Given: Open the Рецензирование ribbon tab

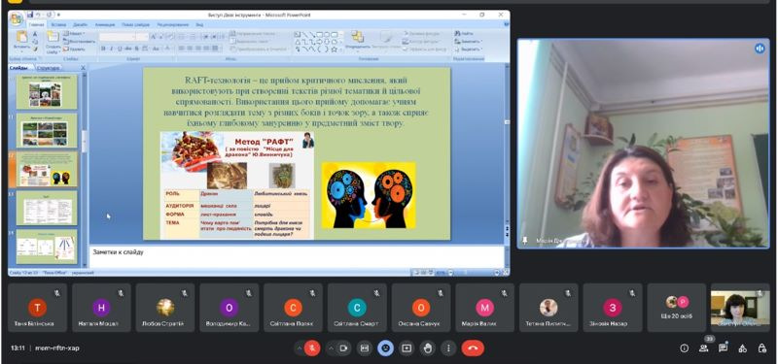Looking at the screenshot, I should (173, 24).
